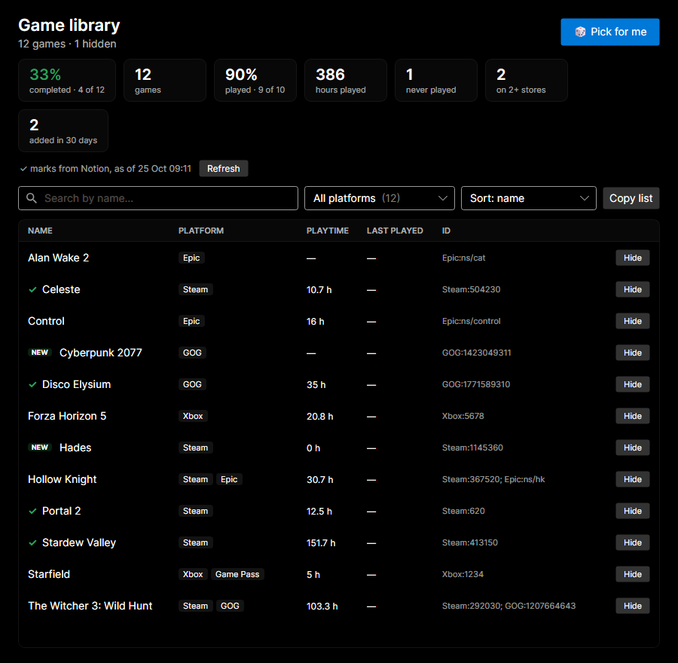Open the Sort: name dropdown
Screen dimensions: 678x663
pyautogui.click(x=528, y=198)
